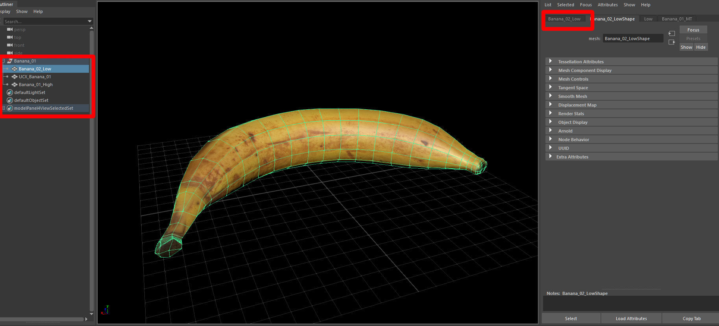Open the Attribute Editor Attributes menu
Viewport: 719px width, 326px height.
click(608, 5)
